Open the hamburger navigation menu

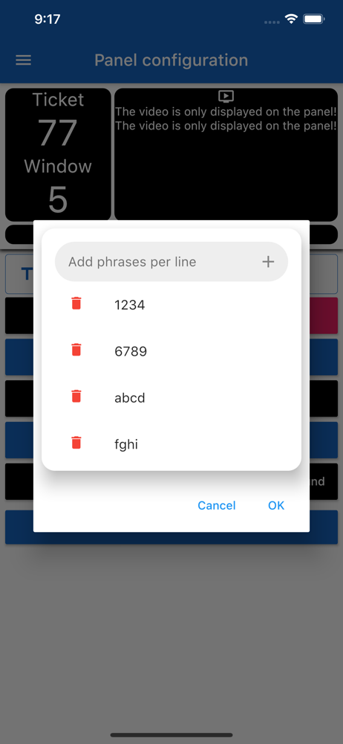[23, 60]
